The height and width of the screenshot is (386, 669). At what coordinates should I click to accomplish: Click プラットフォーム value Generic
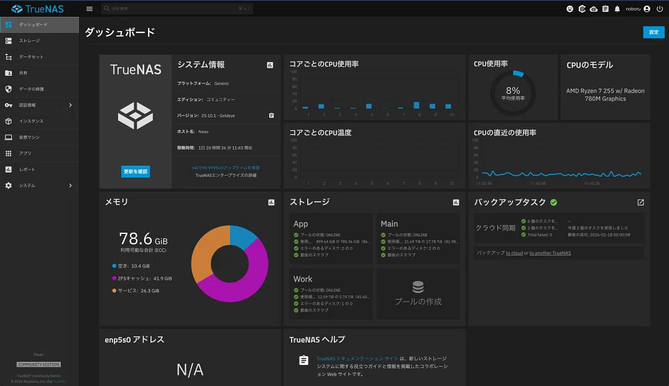tap(221, 84)
